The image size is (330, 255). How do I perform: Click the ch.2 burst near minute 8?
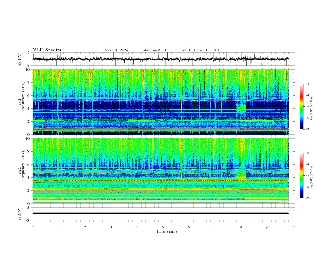pyautogui.click(x=242, y=176)
